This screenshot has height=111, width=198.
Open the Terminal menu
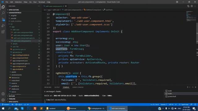(41, 2)
